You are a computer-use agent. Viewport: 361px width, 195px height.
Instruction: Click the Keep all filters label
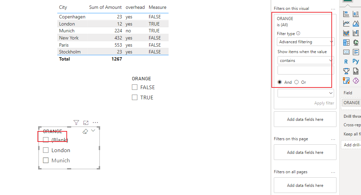(352, 134)
